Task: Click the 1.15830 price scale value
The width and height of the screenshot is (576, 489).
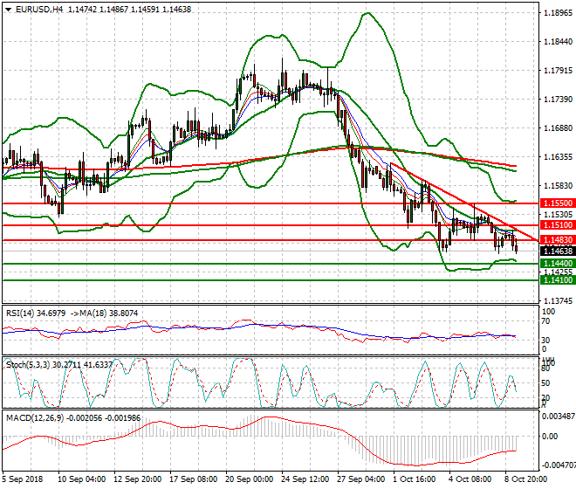Action: 558,186
